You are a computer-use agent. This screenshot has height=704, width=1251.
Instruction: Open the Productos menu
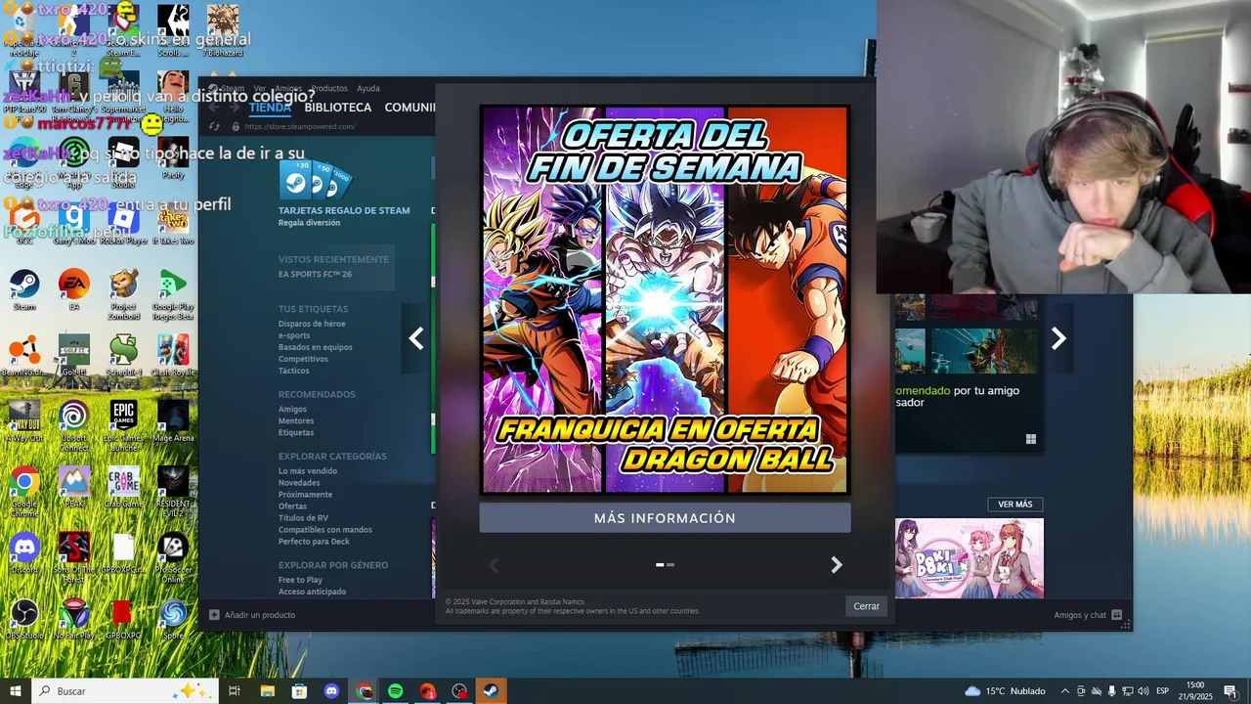tap(329, 88)
